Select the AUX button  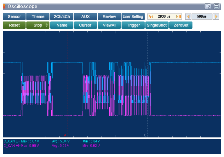click(x=85, y=17)
